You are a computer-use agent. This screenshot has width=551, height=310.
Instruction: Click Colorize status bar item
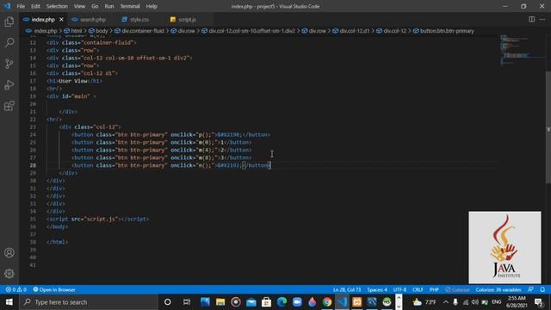[x=457, y=289]
